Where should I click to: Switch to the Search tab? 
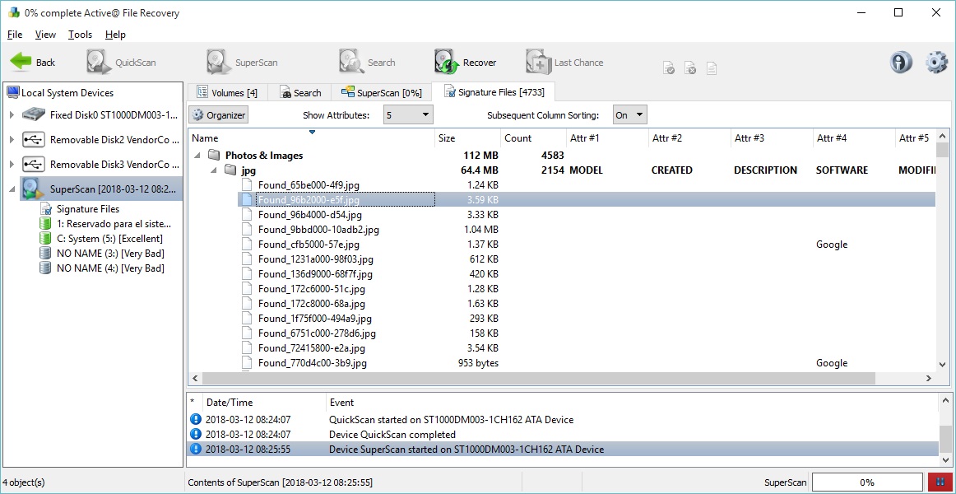pyautogui.click(x=300, y=93)
